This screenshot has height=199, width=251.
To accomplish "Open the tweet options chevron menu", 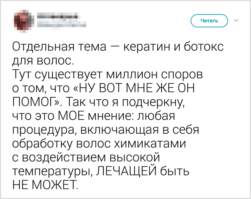I will coord(236,21).
